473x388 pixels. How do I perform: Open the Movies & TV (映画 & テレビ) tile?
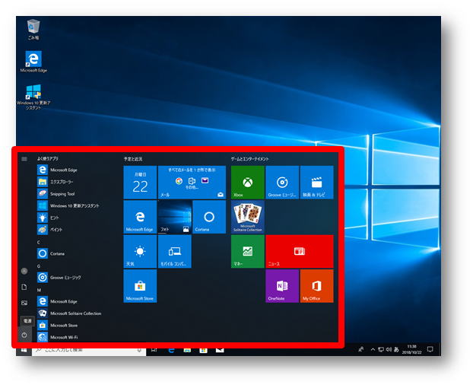click(317, 183)
